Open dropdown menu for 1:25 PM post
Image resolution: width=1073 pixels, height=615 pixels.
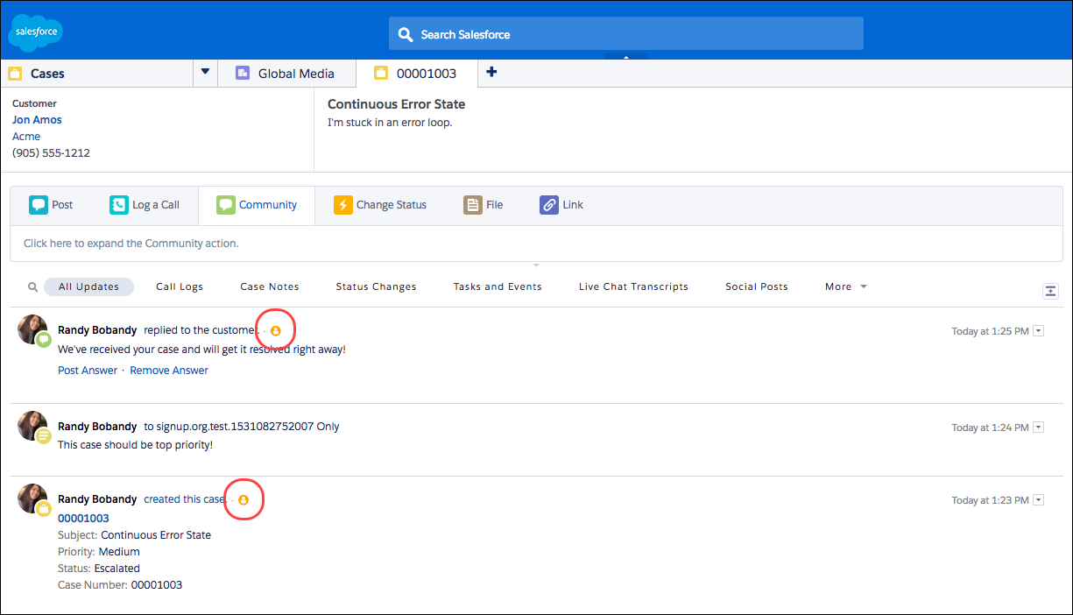tap(1039, 331)
